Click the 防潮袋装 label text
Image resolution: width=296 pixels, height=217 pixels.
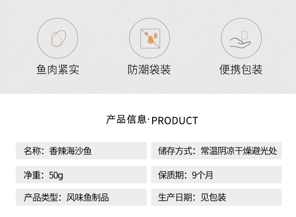[x=149, y=70]
